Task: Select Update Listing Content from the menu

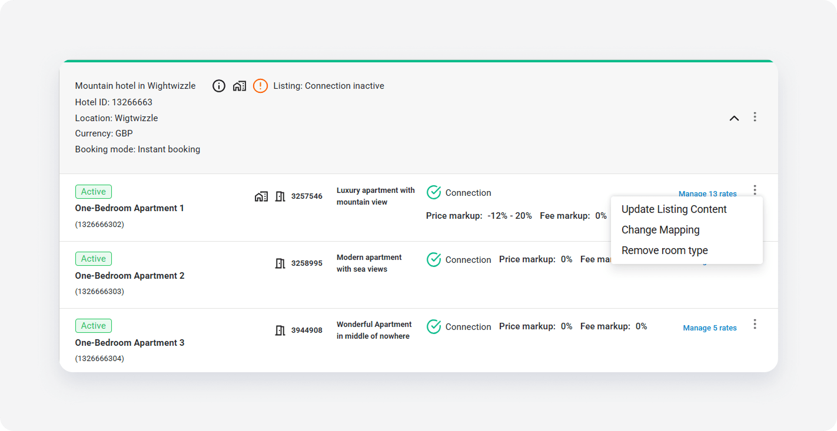Action: (674, 209)
